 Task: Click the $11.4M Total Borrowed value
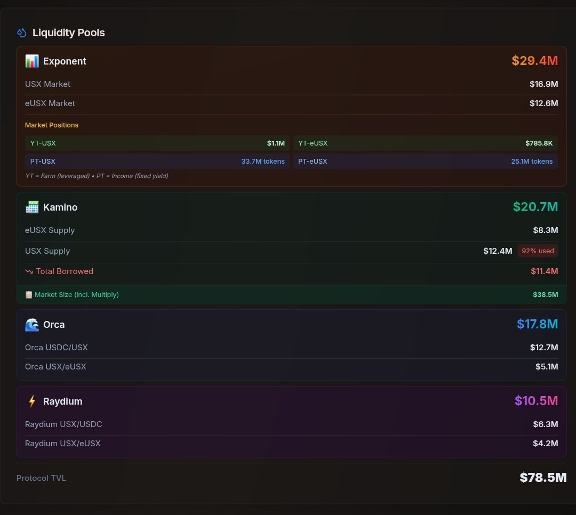click(545, 271)
